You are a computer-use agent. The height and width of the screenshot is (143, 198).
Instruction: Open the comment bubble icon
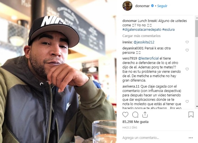[135, 115]
